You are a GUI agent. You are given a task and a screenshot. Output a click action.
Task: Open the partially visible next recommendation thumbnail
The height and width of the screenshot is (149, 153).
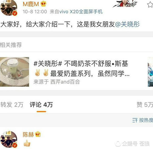coord(150,72)
